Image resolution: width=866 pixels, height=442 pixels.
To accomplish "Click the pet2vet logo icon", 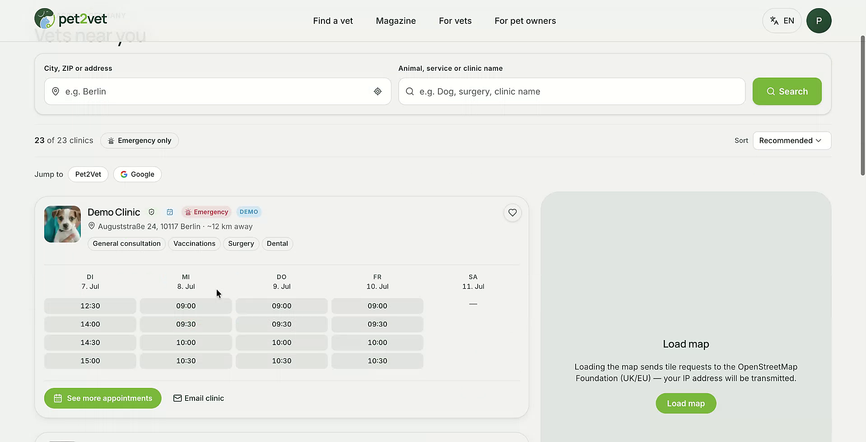I will tap(44, 18).
